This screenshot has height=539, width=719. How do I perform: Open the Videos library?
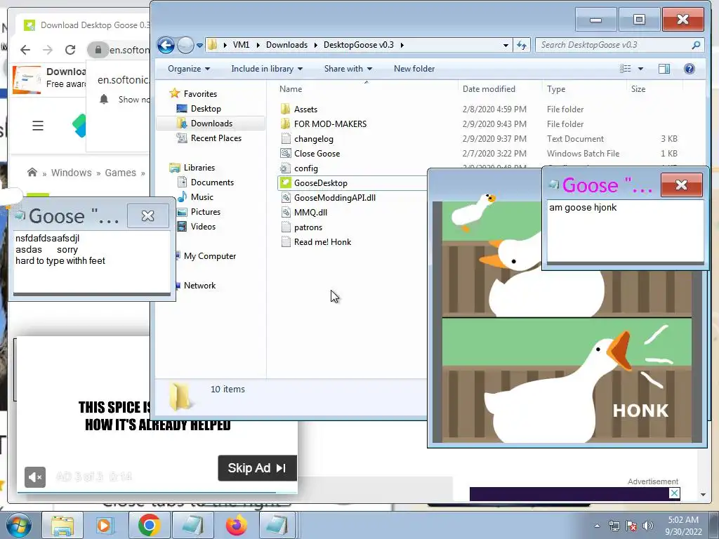click(203, 227)
